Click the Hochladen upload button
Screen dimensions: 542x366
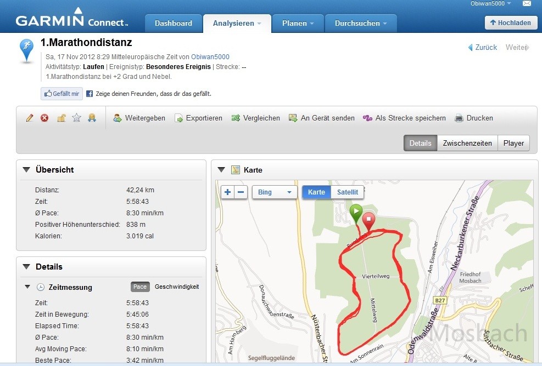(511, 23)
